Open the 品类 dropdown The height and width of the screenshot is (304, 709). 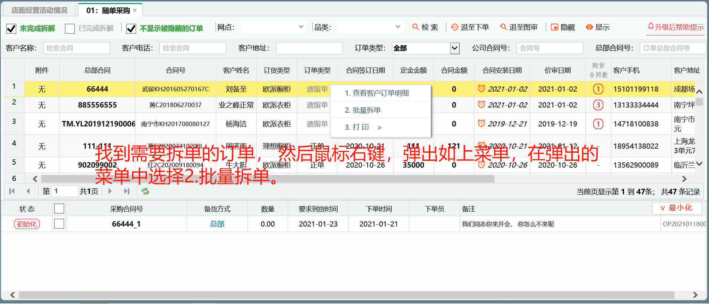click(398, 27)
